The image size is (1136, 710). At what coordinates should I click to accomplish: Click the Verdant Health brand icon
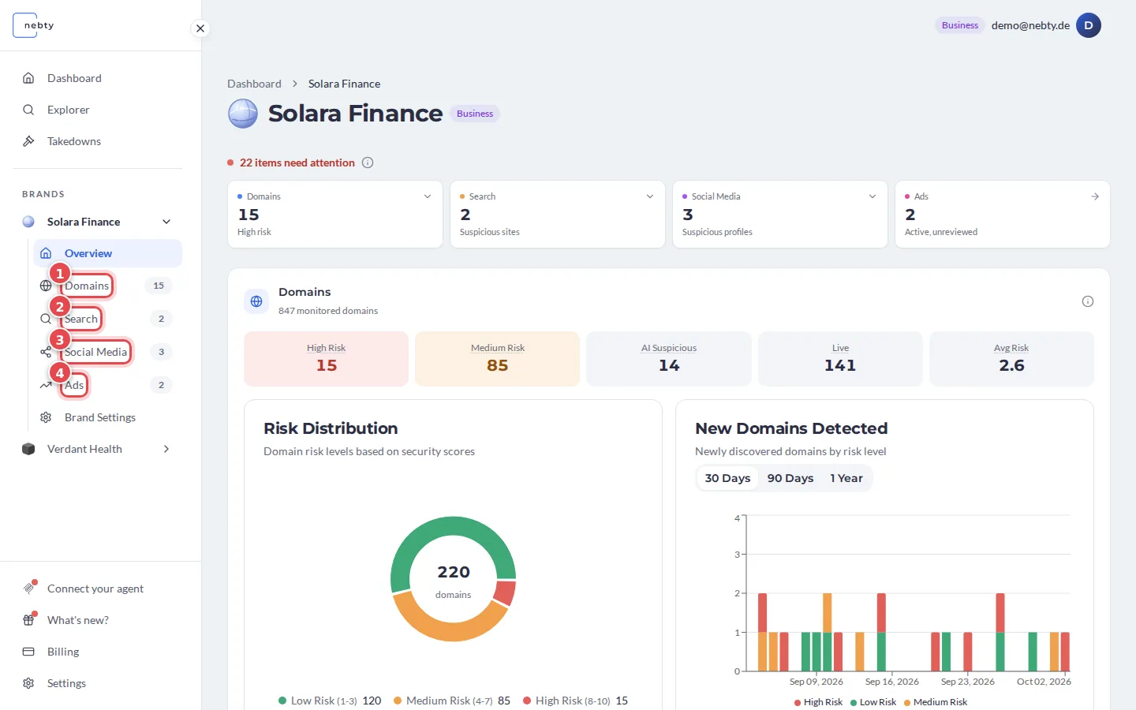[x=28, y=449]
